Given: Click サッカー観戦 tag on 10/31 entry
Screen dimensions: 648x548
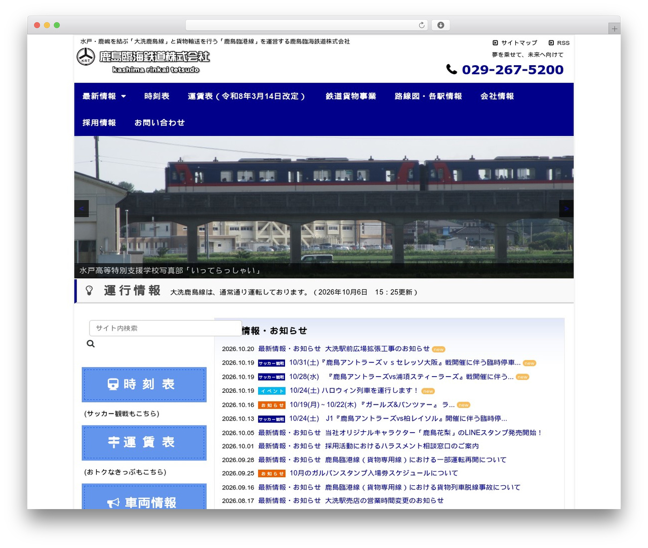Looking at the screenshot, I should tap(271, 363).
